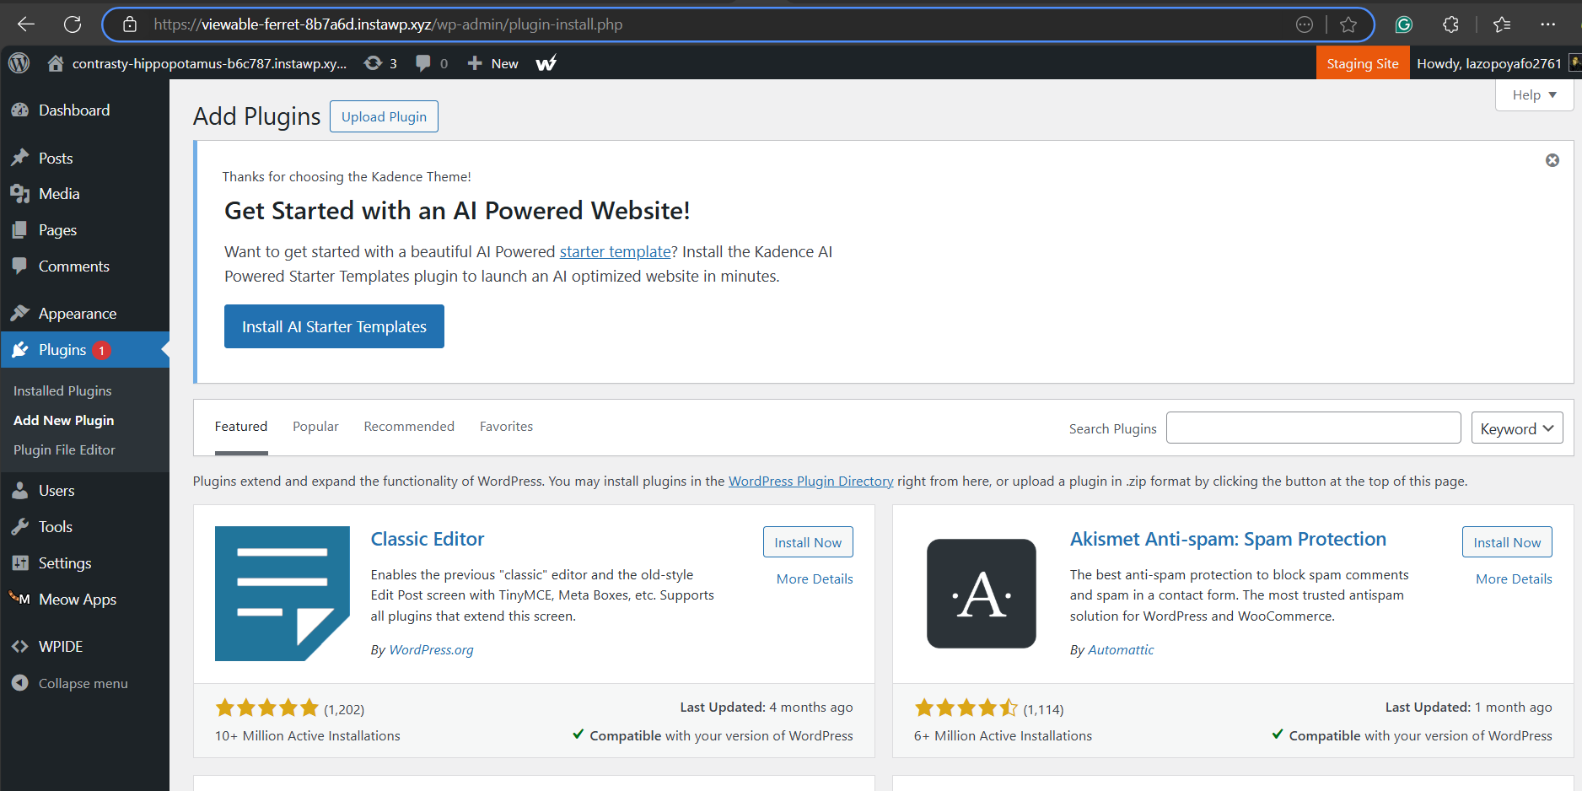The image size is (1582, 791).
Task: Open the Dashboard menu item
Action: tap(84, 110)
